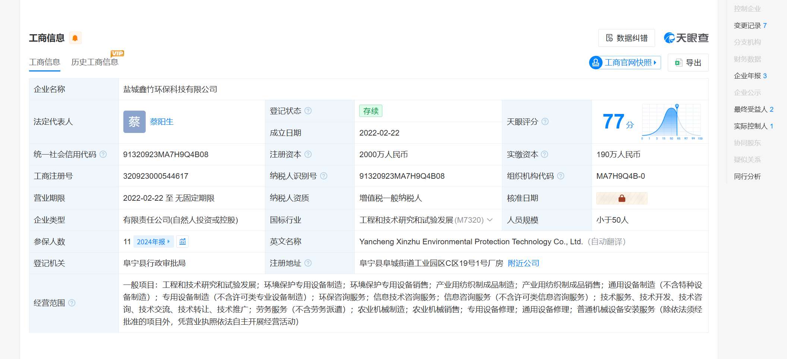Click the registered address 阜宁县阜城街道工业园区 text

[x=431, y=263]
